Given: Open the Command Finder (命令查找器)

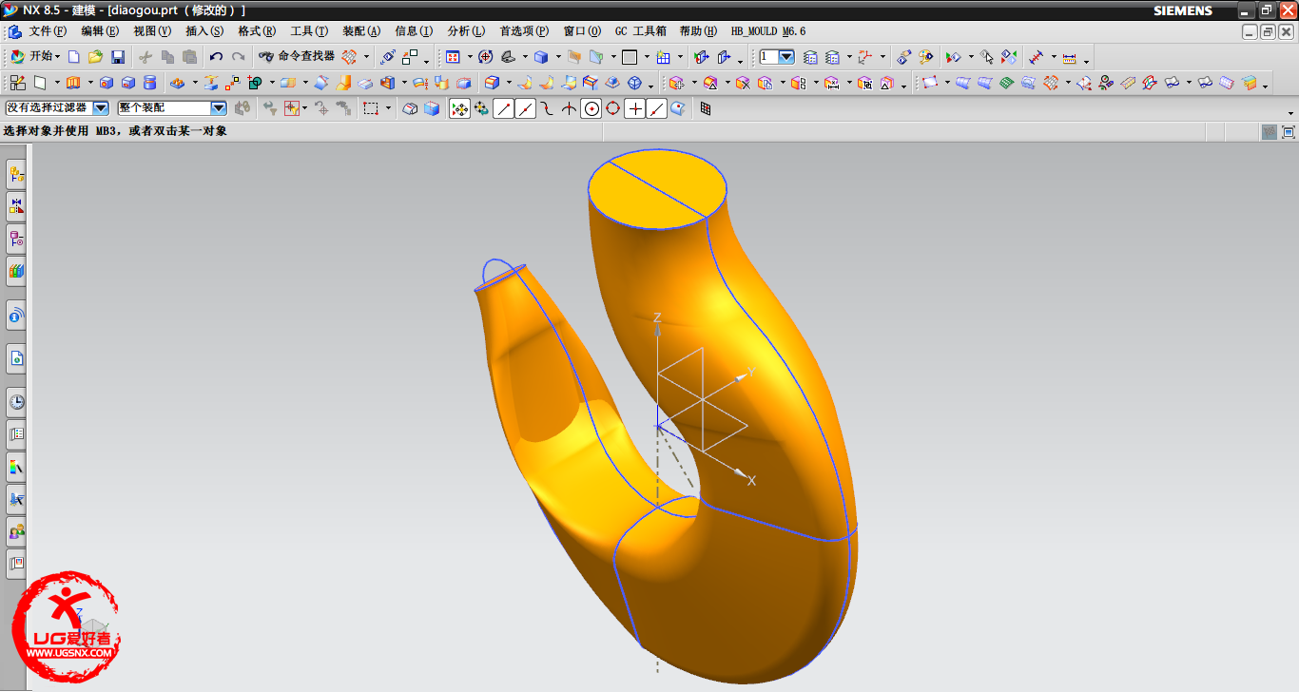Looking at the screenshot, I should pos(297,57).
